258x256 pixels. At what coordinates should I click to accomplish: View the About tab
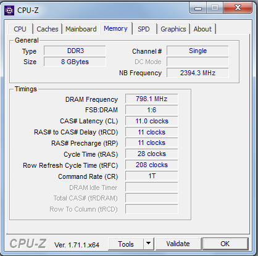coord(202,29)
